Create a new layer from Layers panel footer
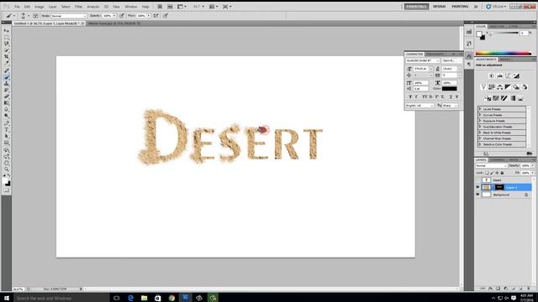Screen dimensions: 538x302 [520, 289]
